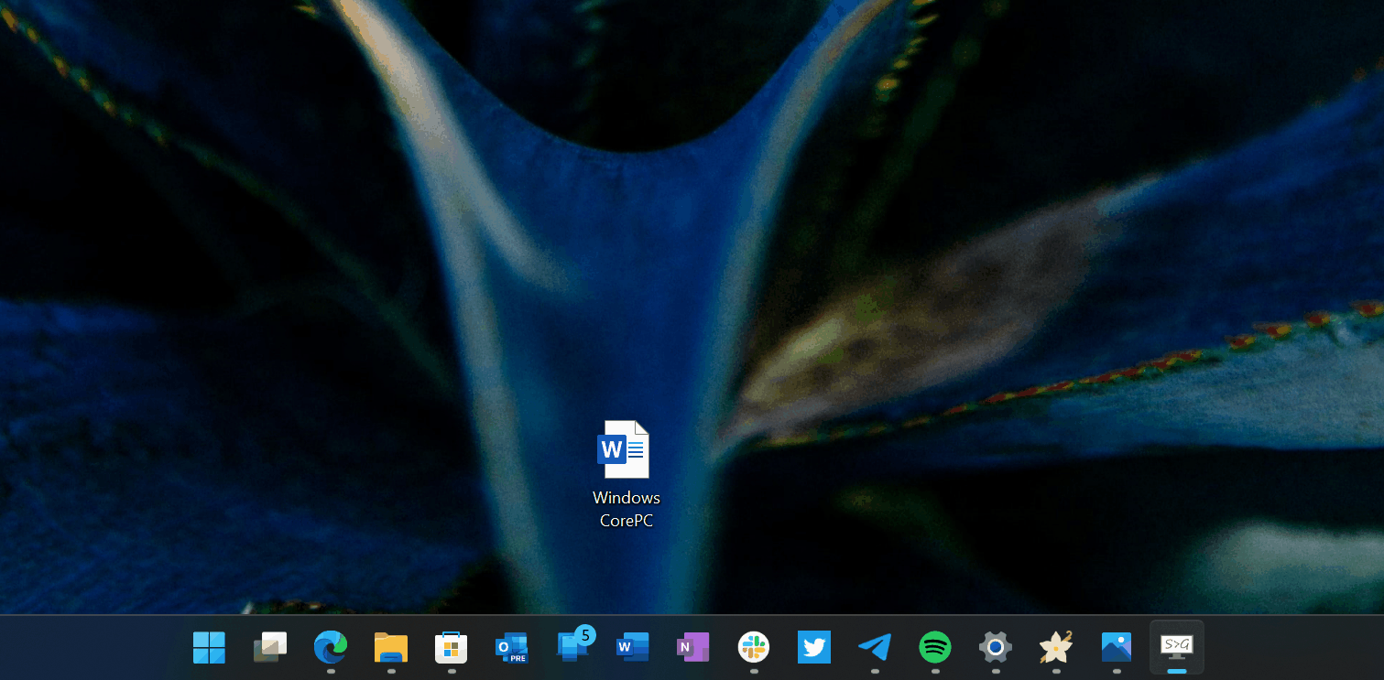Select the "Windows CorePC" file name label

(627, 509)
